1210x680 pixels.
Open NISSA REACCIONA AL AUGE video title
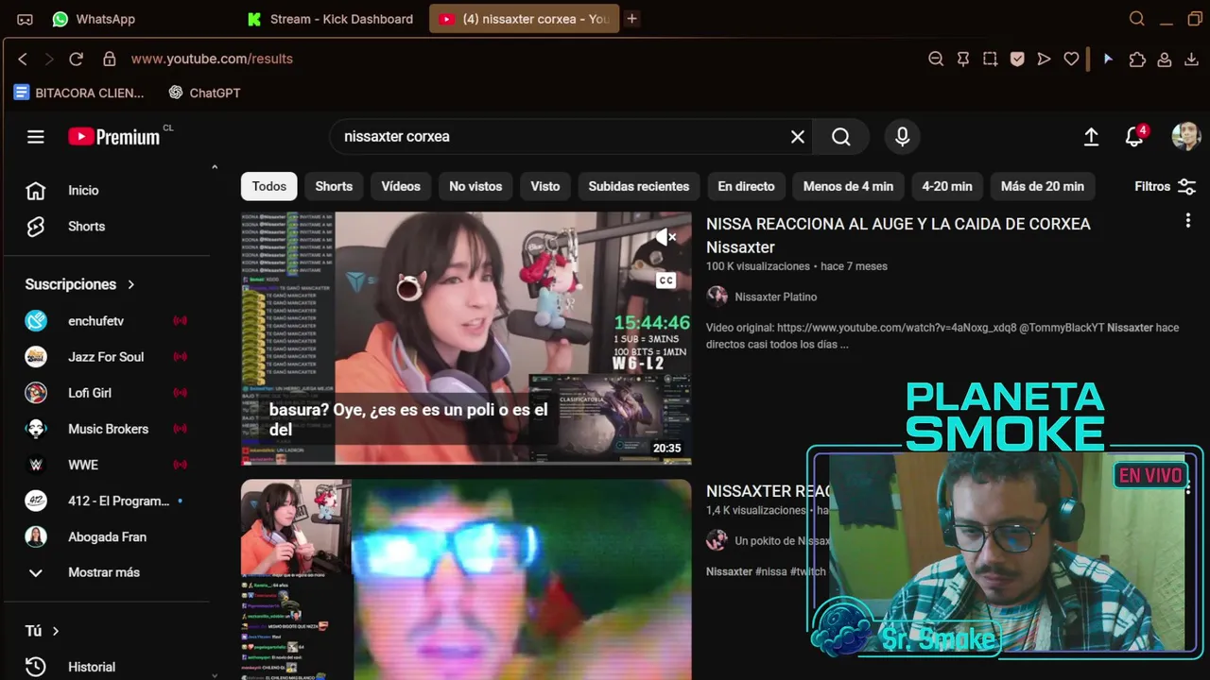click(x=898, y=235)
